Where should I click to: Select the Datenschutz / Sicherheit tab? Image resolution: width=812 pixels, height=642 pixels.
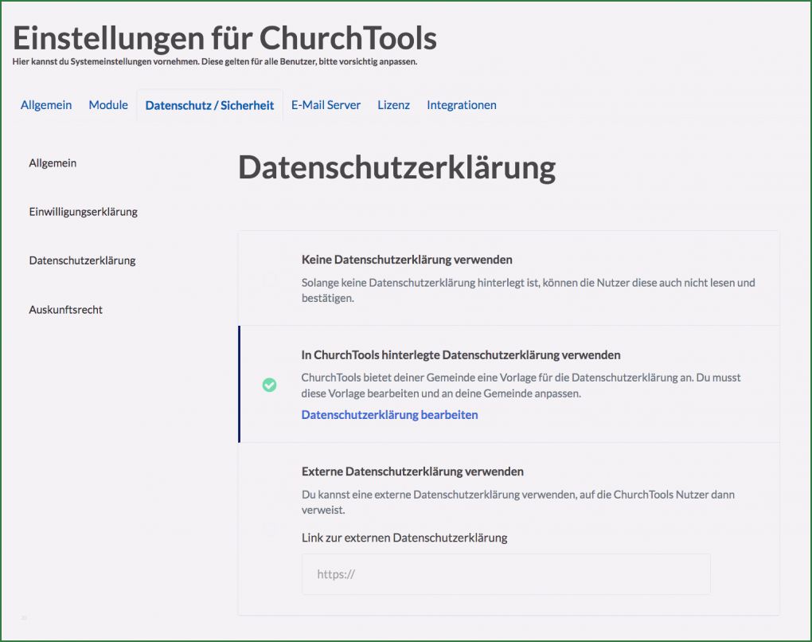coord(209,104)
